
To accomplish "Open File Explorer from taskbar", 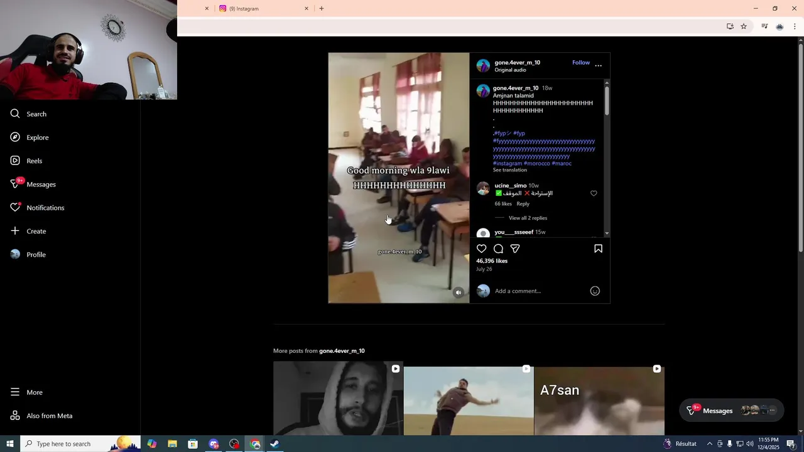I will 172,444.
